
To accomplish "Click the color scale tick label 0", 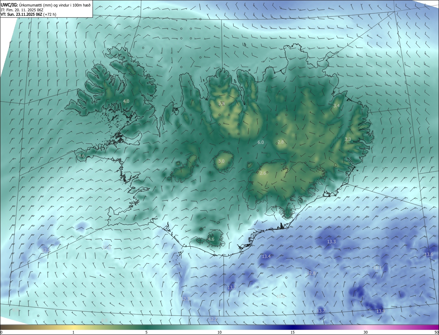I will click(1, 332).
